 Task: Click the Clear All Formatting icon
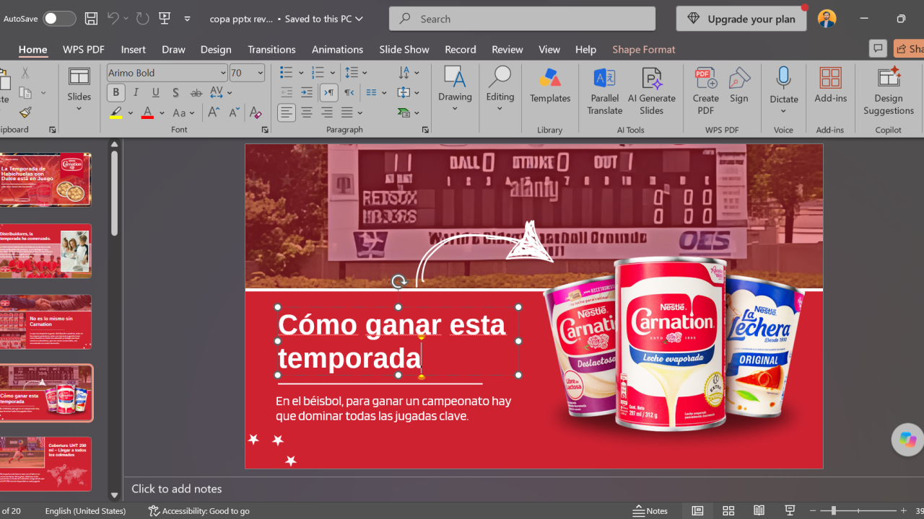click(255, 112)
